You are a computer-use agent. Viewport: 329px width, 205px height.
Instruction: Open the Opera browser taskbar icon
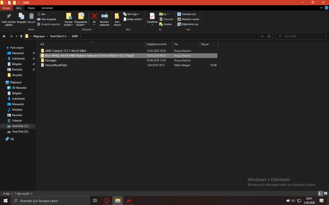coord(107,201)
